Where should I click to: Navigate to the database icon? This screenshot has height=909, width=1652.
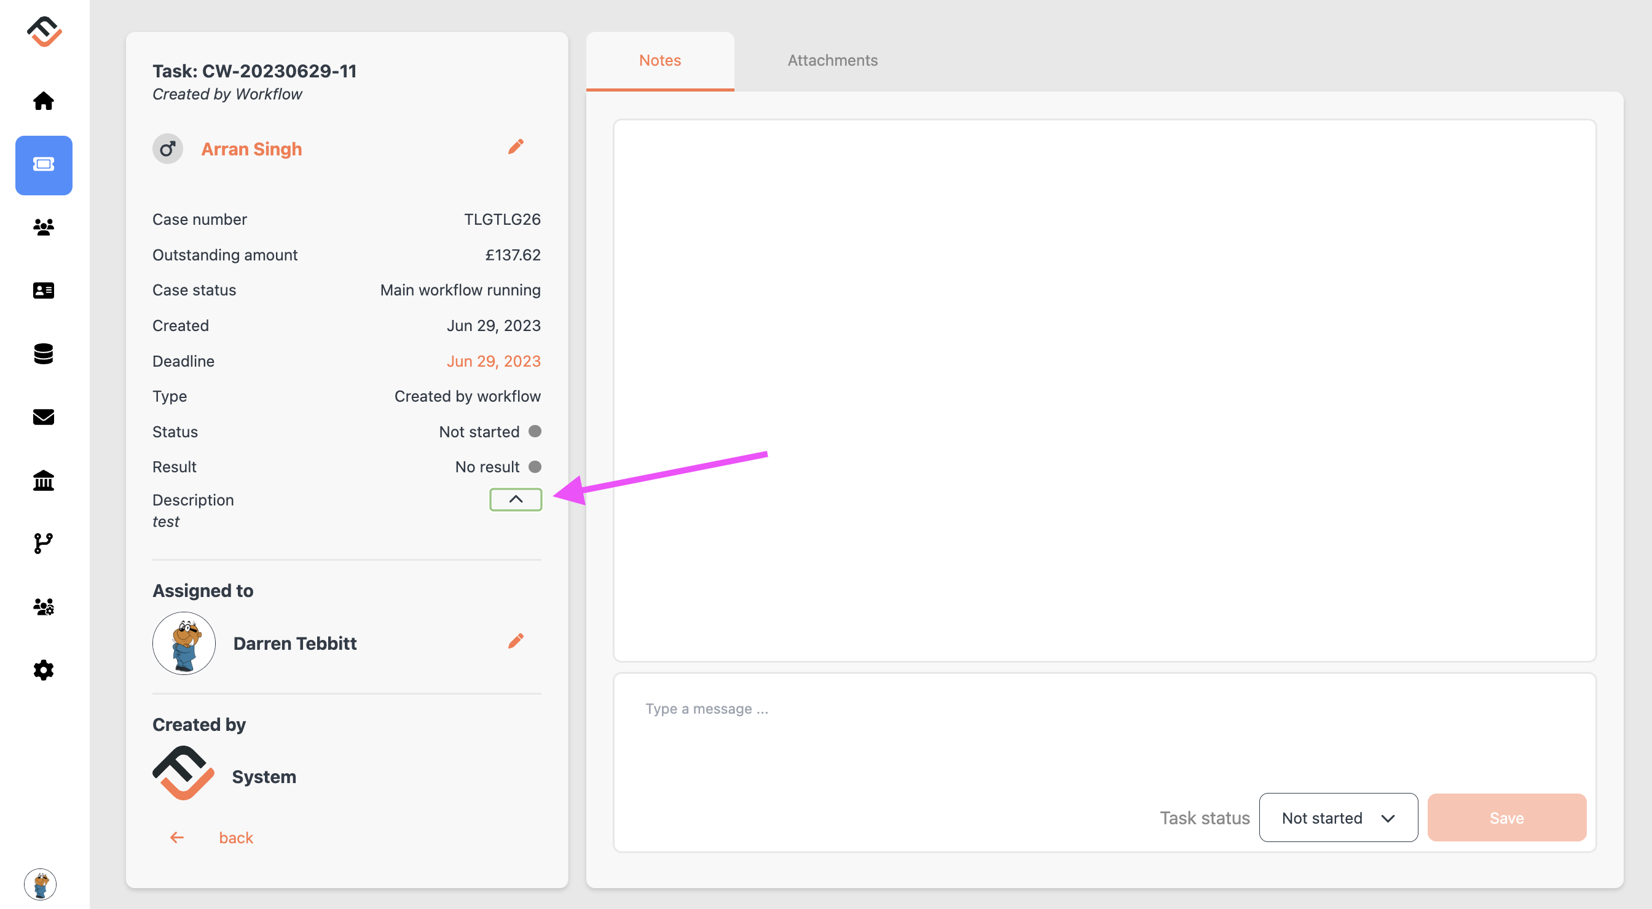point(44,354)
